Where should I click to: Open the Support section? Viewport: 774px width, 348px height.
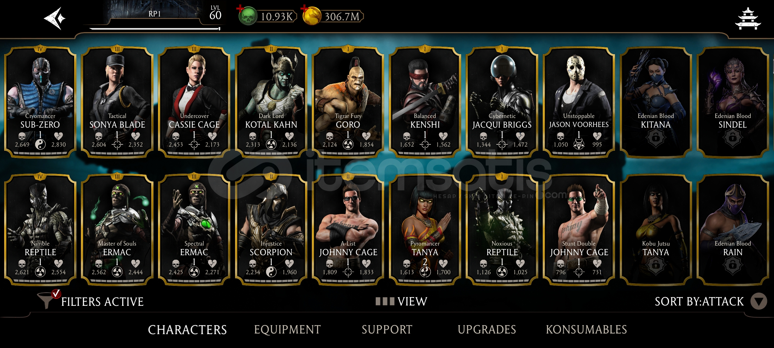pyautogui.click(x=387, y=330)
